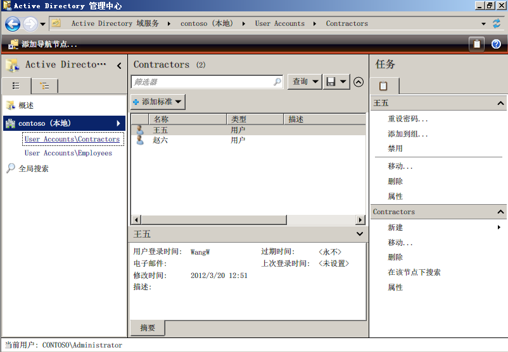This screenshot has width=508, height=352.
Task: Collapse the filter area with the circular up arrow
Action: (359, 82)
